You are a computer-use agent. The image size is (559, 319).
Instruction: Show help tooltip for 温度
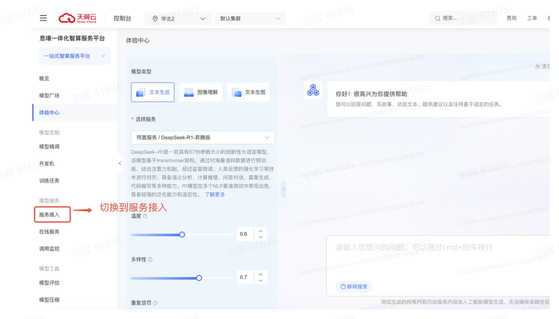tap(145, 216)
